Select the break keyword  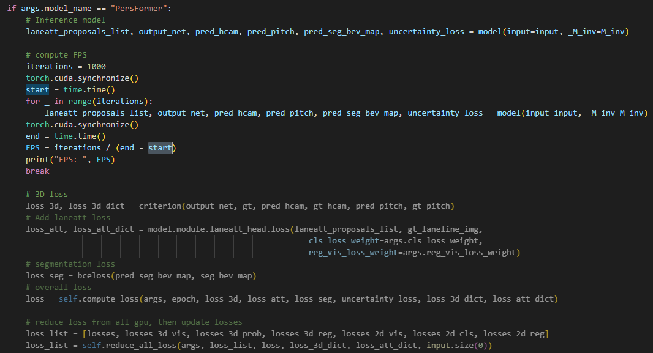click(37, 171)
